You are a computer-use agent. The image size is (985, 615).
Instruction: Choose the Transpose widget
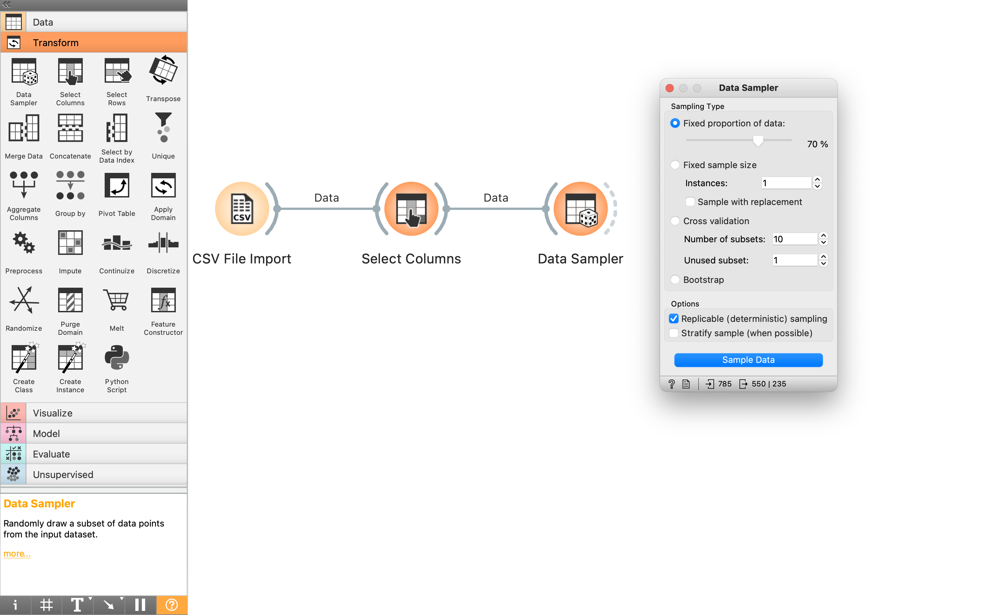(x=163, y=70)
